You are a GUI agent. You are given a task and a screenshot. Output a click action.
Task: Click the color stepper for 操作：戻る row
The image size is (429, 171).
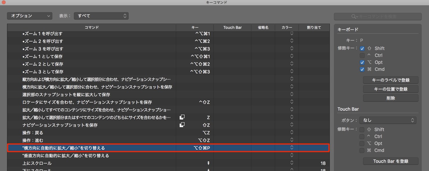(292, 133)
